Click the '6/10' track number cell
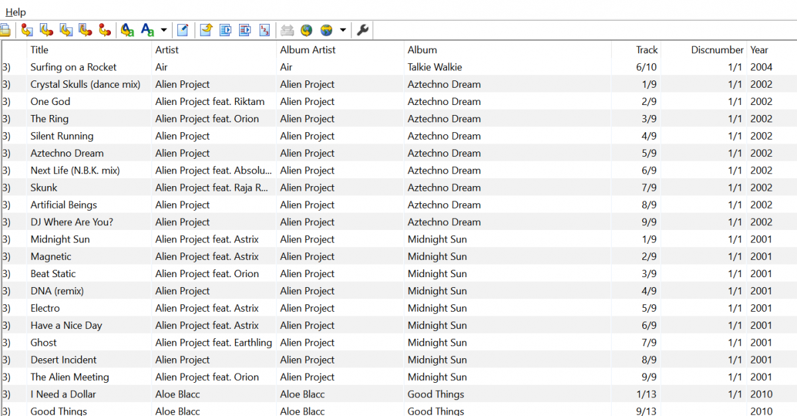 pyautogui.click(x=646, y=67)
